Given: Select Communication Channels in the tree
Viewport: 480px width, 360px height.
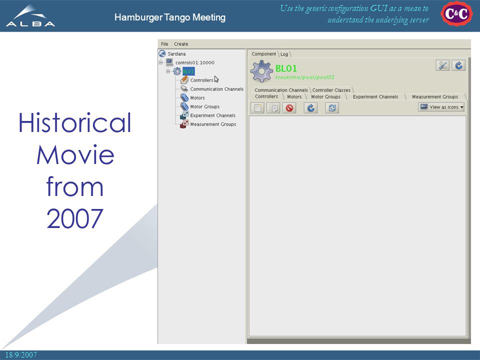Looking at the screenshot, I should pos(216,89).
